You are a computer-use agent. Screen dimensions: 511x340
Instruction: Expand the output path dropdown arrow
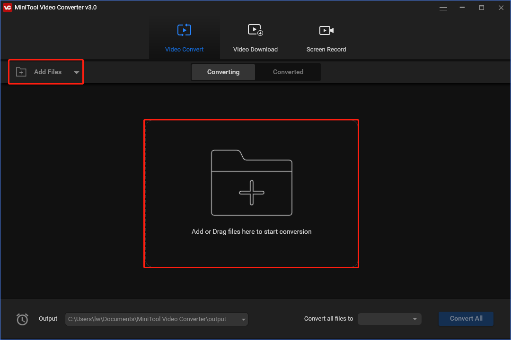244,320
